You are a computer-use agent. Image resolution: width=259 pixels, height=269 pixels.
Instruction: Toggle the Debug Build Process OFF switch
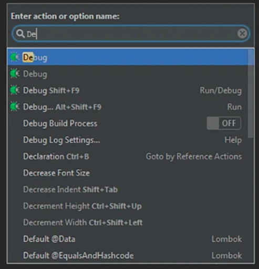click(x=224, y=123)
